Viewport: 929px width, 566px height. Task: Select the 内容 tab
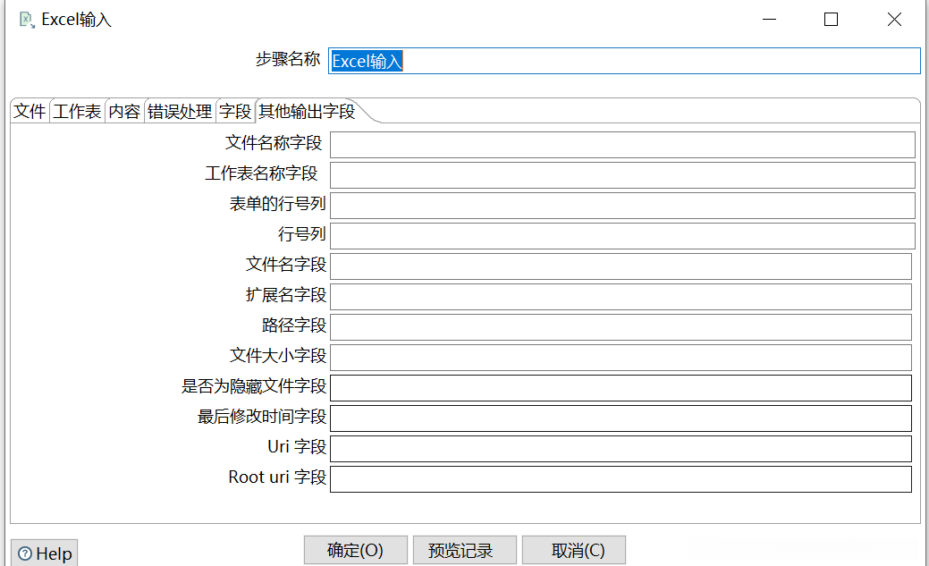click(124, 112)
